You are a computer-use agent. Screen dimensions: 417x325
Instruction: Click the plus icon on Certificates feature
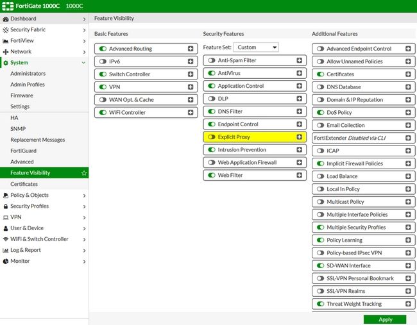tap(408, 74)
